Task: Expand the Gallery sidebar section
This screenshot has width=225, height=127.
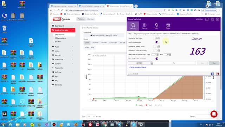Action: (73, 64)
